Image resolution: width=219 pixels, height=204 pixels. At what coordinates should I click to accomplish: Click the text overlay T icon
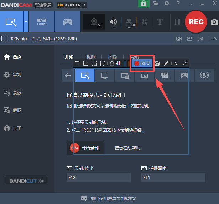[x=160, y=22]
